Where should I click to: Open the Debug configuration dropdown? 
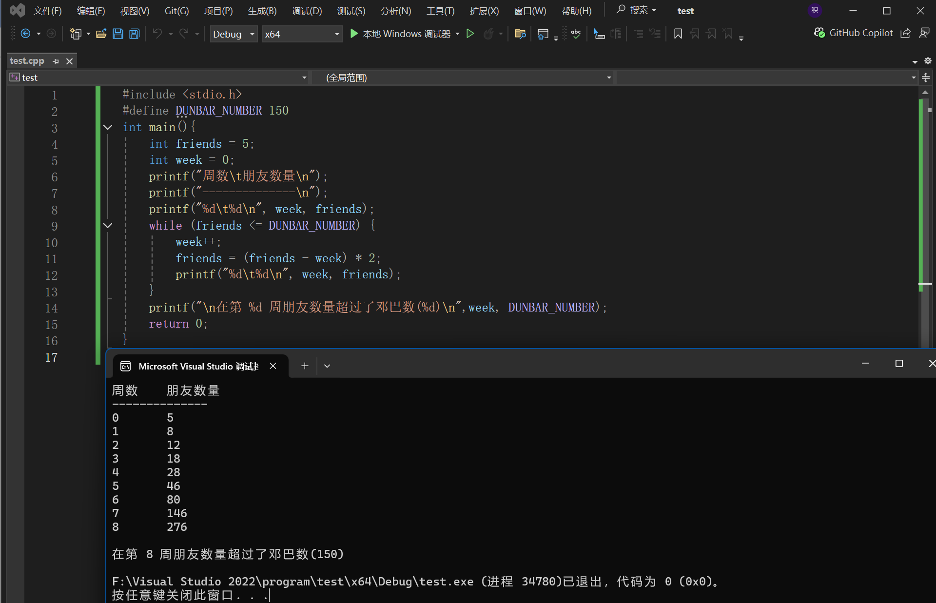(234, 34)
